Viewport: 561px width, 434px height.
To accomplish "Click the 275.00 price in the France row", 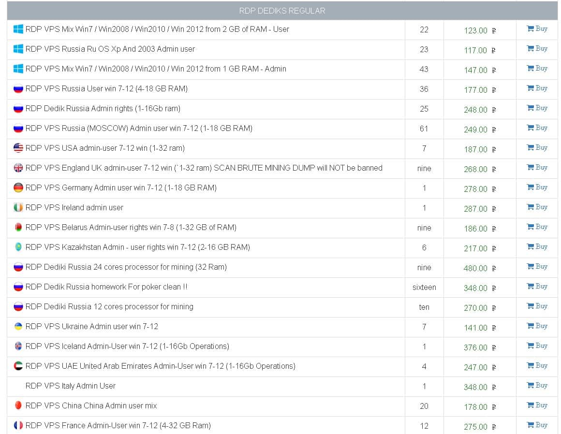I will [x=475, y=427].
